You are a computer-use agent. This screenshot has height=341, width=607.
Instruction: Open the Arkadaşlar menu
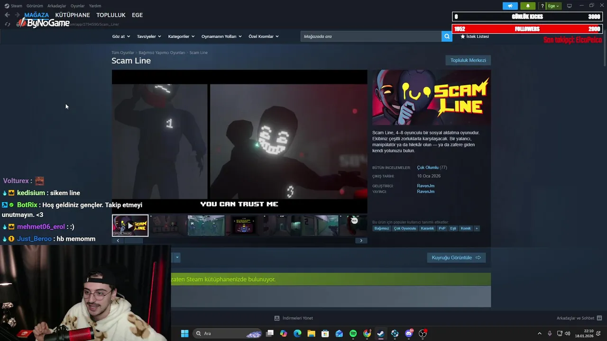[x=57, y=6]
